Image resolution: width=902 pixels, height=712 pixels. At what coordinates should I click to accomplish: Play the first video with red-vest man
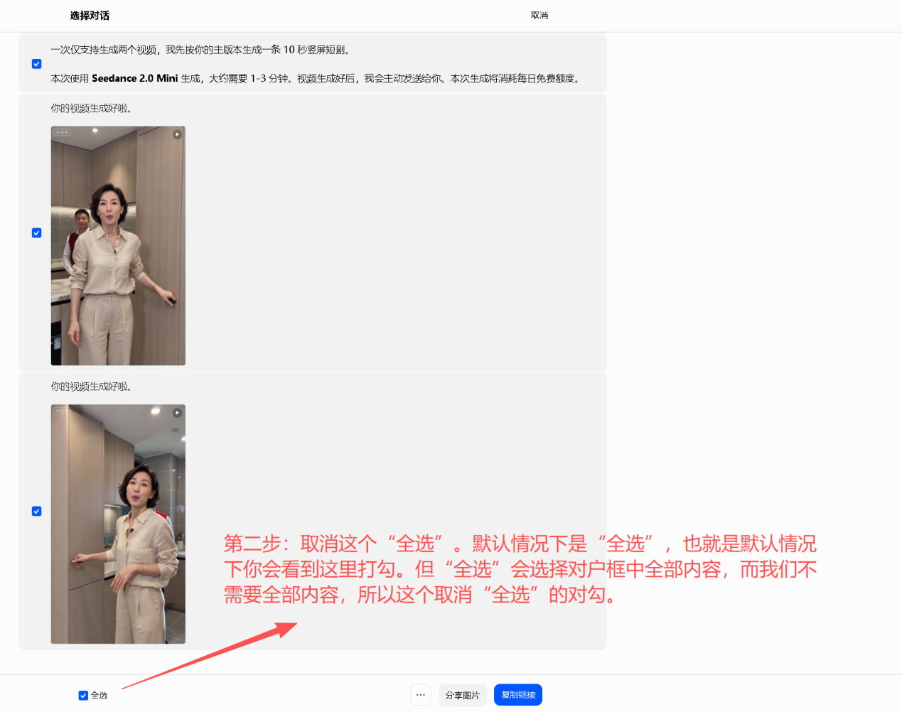178,134
